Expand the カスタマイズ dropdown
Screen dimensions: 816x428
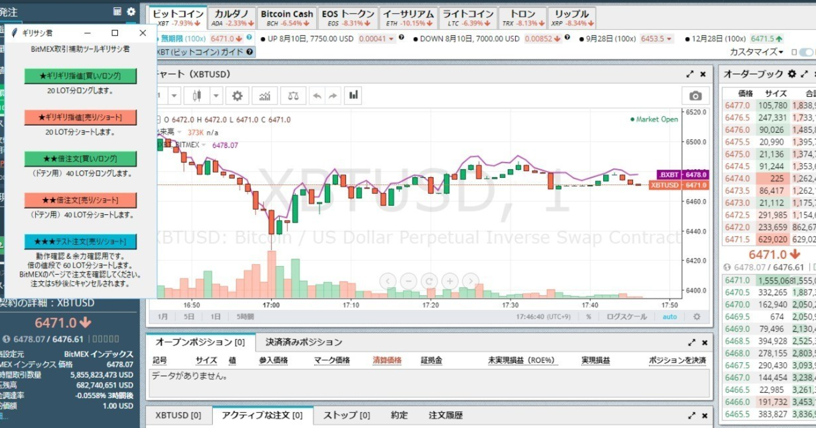click(x=757, y=52)
